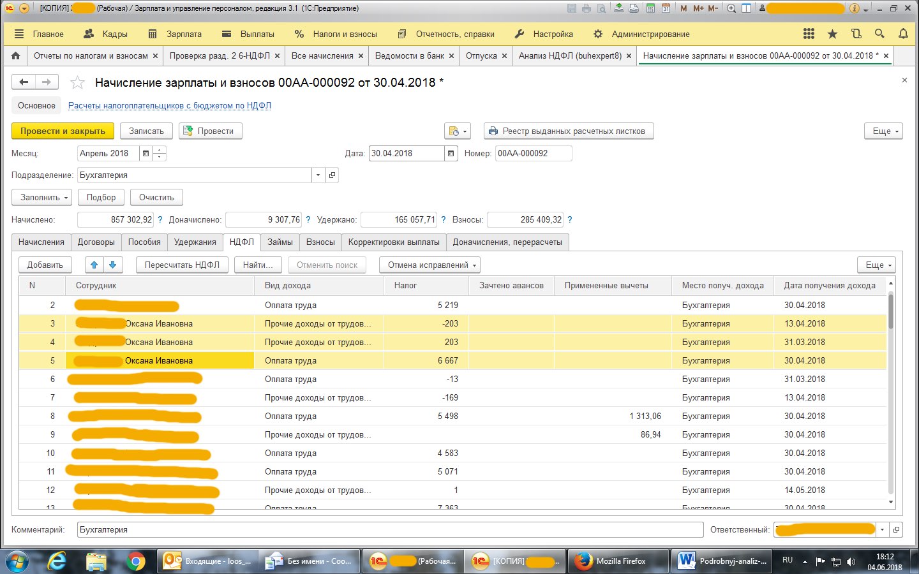This screenshot has height=574, width=919.
Task: Toggle the split window layout icon
Action: [x=745, y=8]
